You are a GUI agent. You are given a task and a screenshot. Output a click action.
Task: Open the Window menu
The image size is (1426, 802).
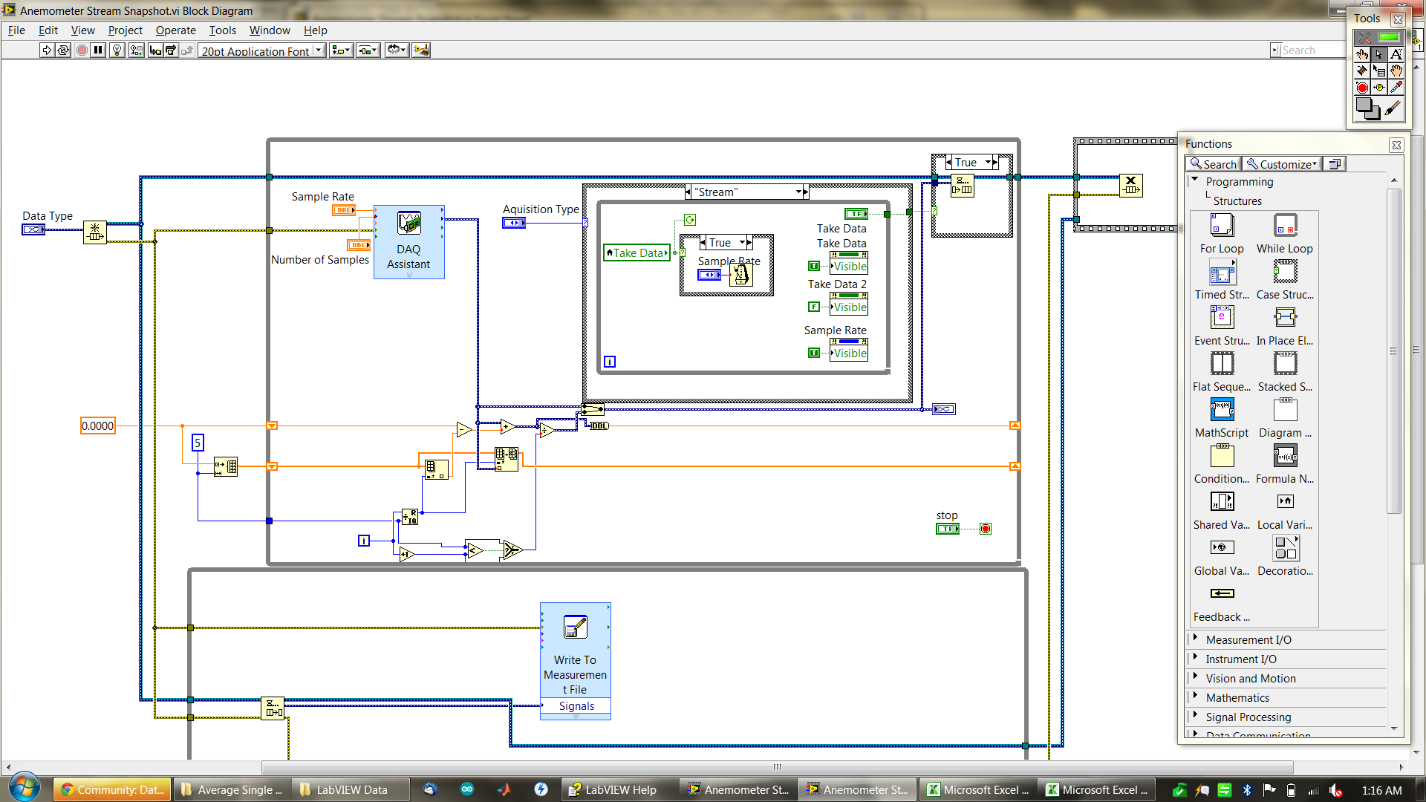pos(270,30)
